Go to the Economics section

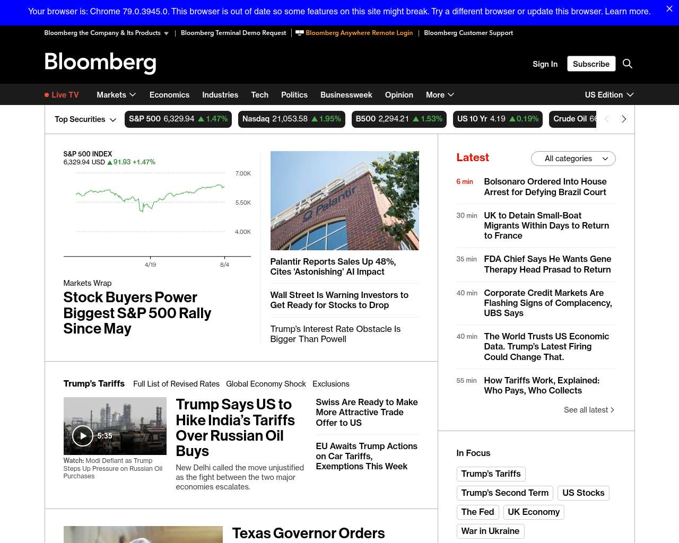point(169,95)
